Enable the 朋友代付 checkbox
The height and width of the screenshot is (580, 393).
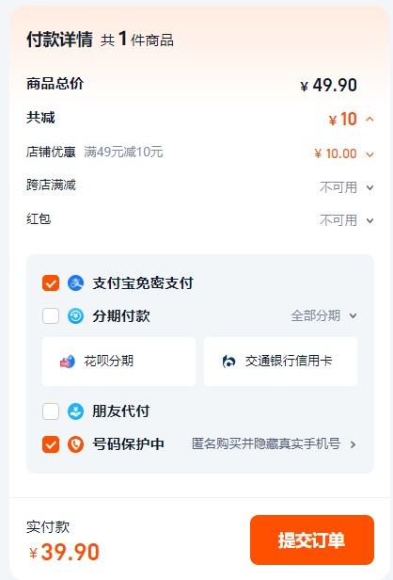pos(51,411)
